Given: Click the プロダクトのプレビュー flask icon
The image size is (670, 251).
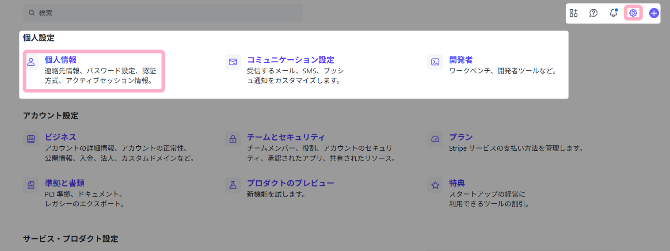Looking at the screenshot, I should (x=233, y=185).
